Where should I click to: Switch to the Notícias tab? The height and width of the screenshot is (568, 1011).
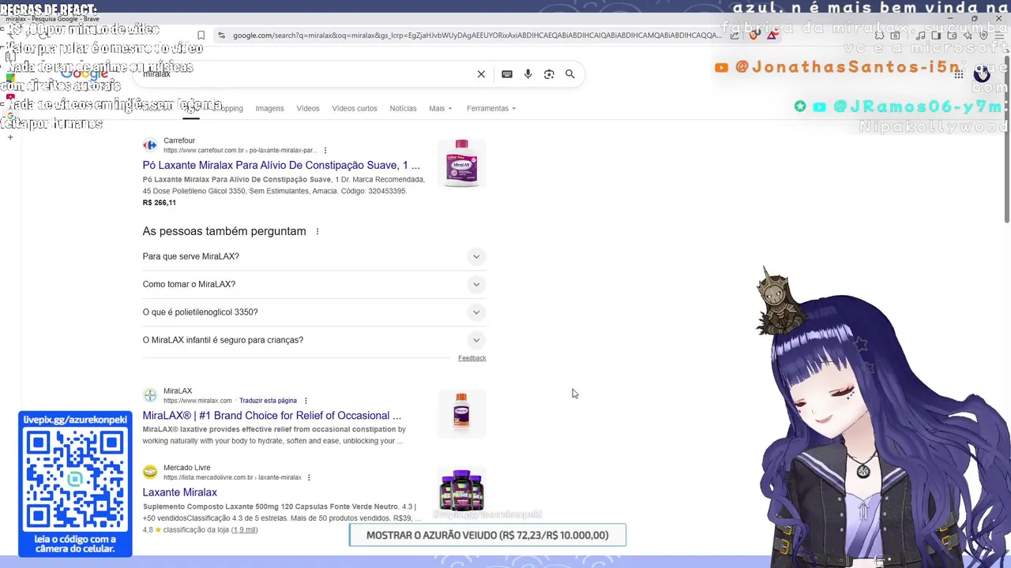coord(403,108)
